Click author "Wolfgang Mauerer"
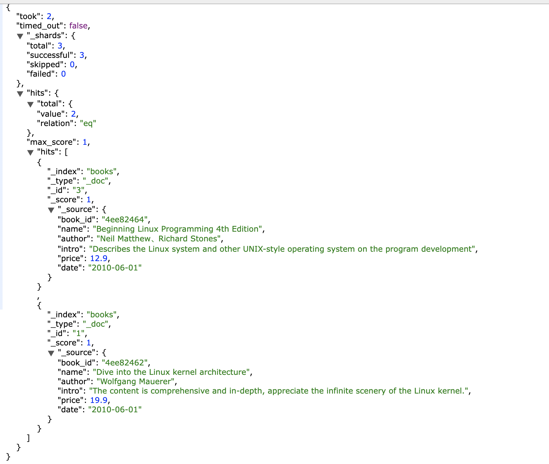Image resolution: width=549 pixels, height=464 pixels. point(136,382)
